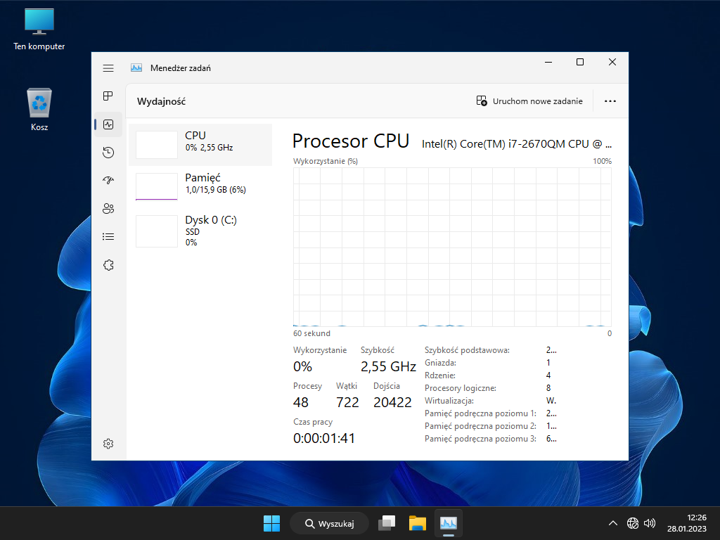Click the Task Manager taskbar icon
720x540 pixels.
pyautogui.click(x=448, y=523)
